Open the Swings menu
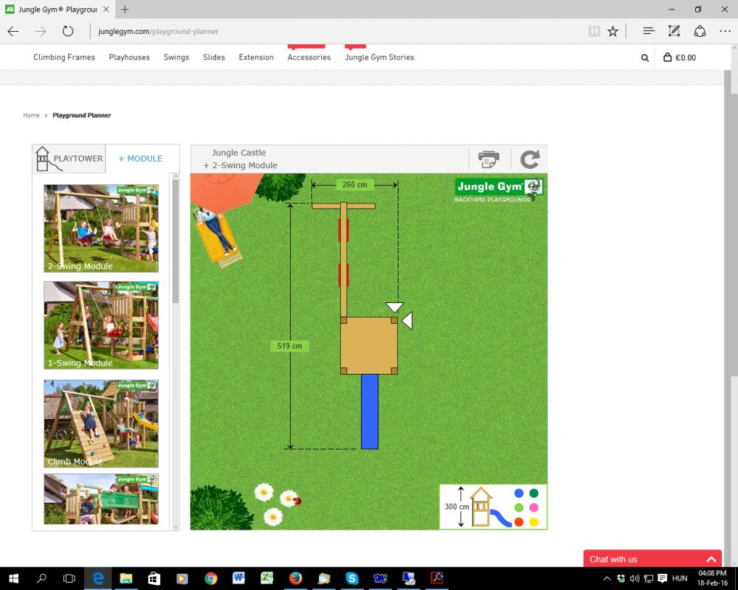Viewport: 738px width, 590px height. 176,58
